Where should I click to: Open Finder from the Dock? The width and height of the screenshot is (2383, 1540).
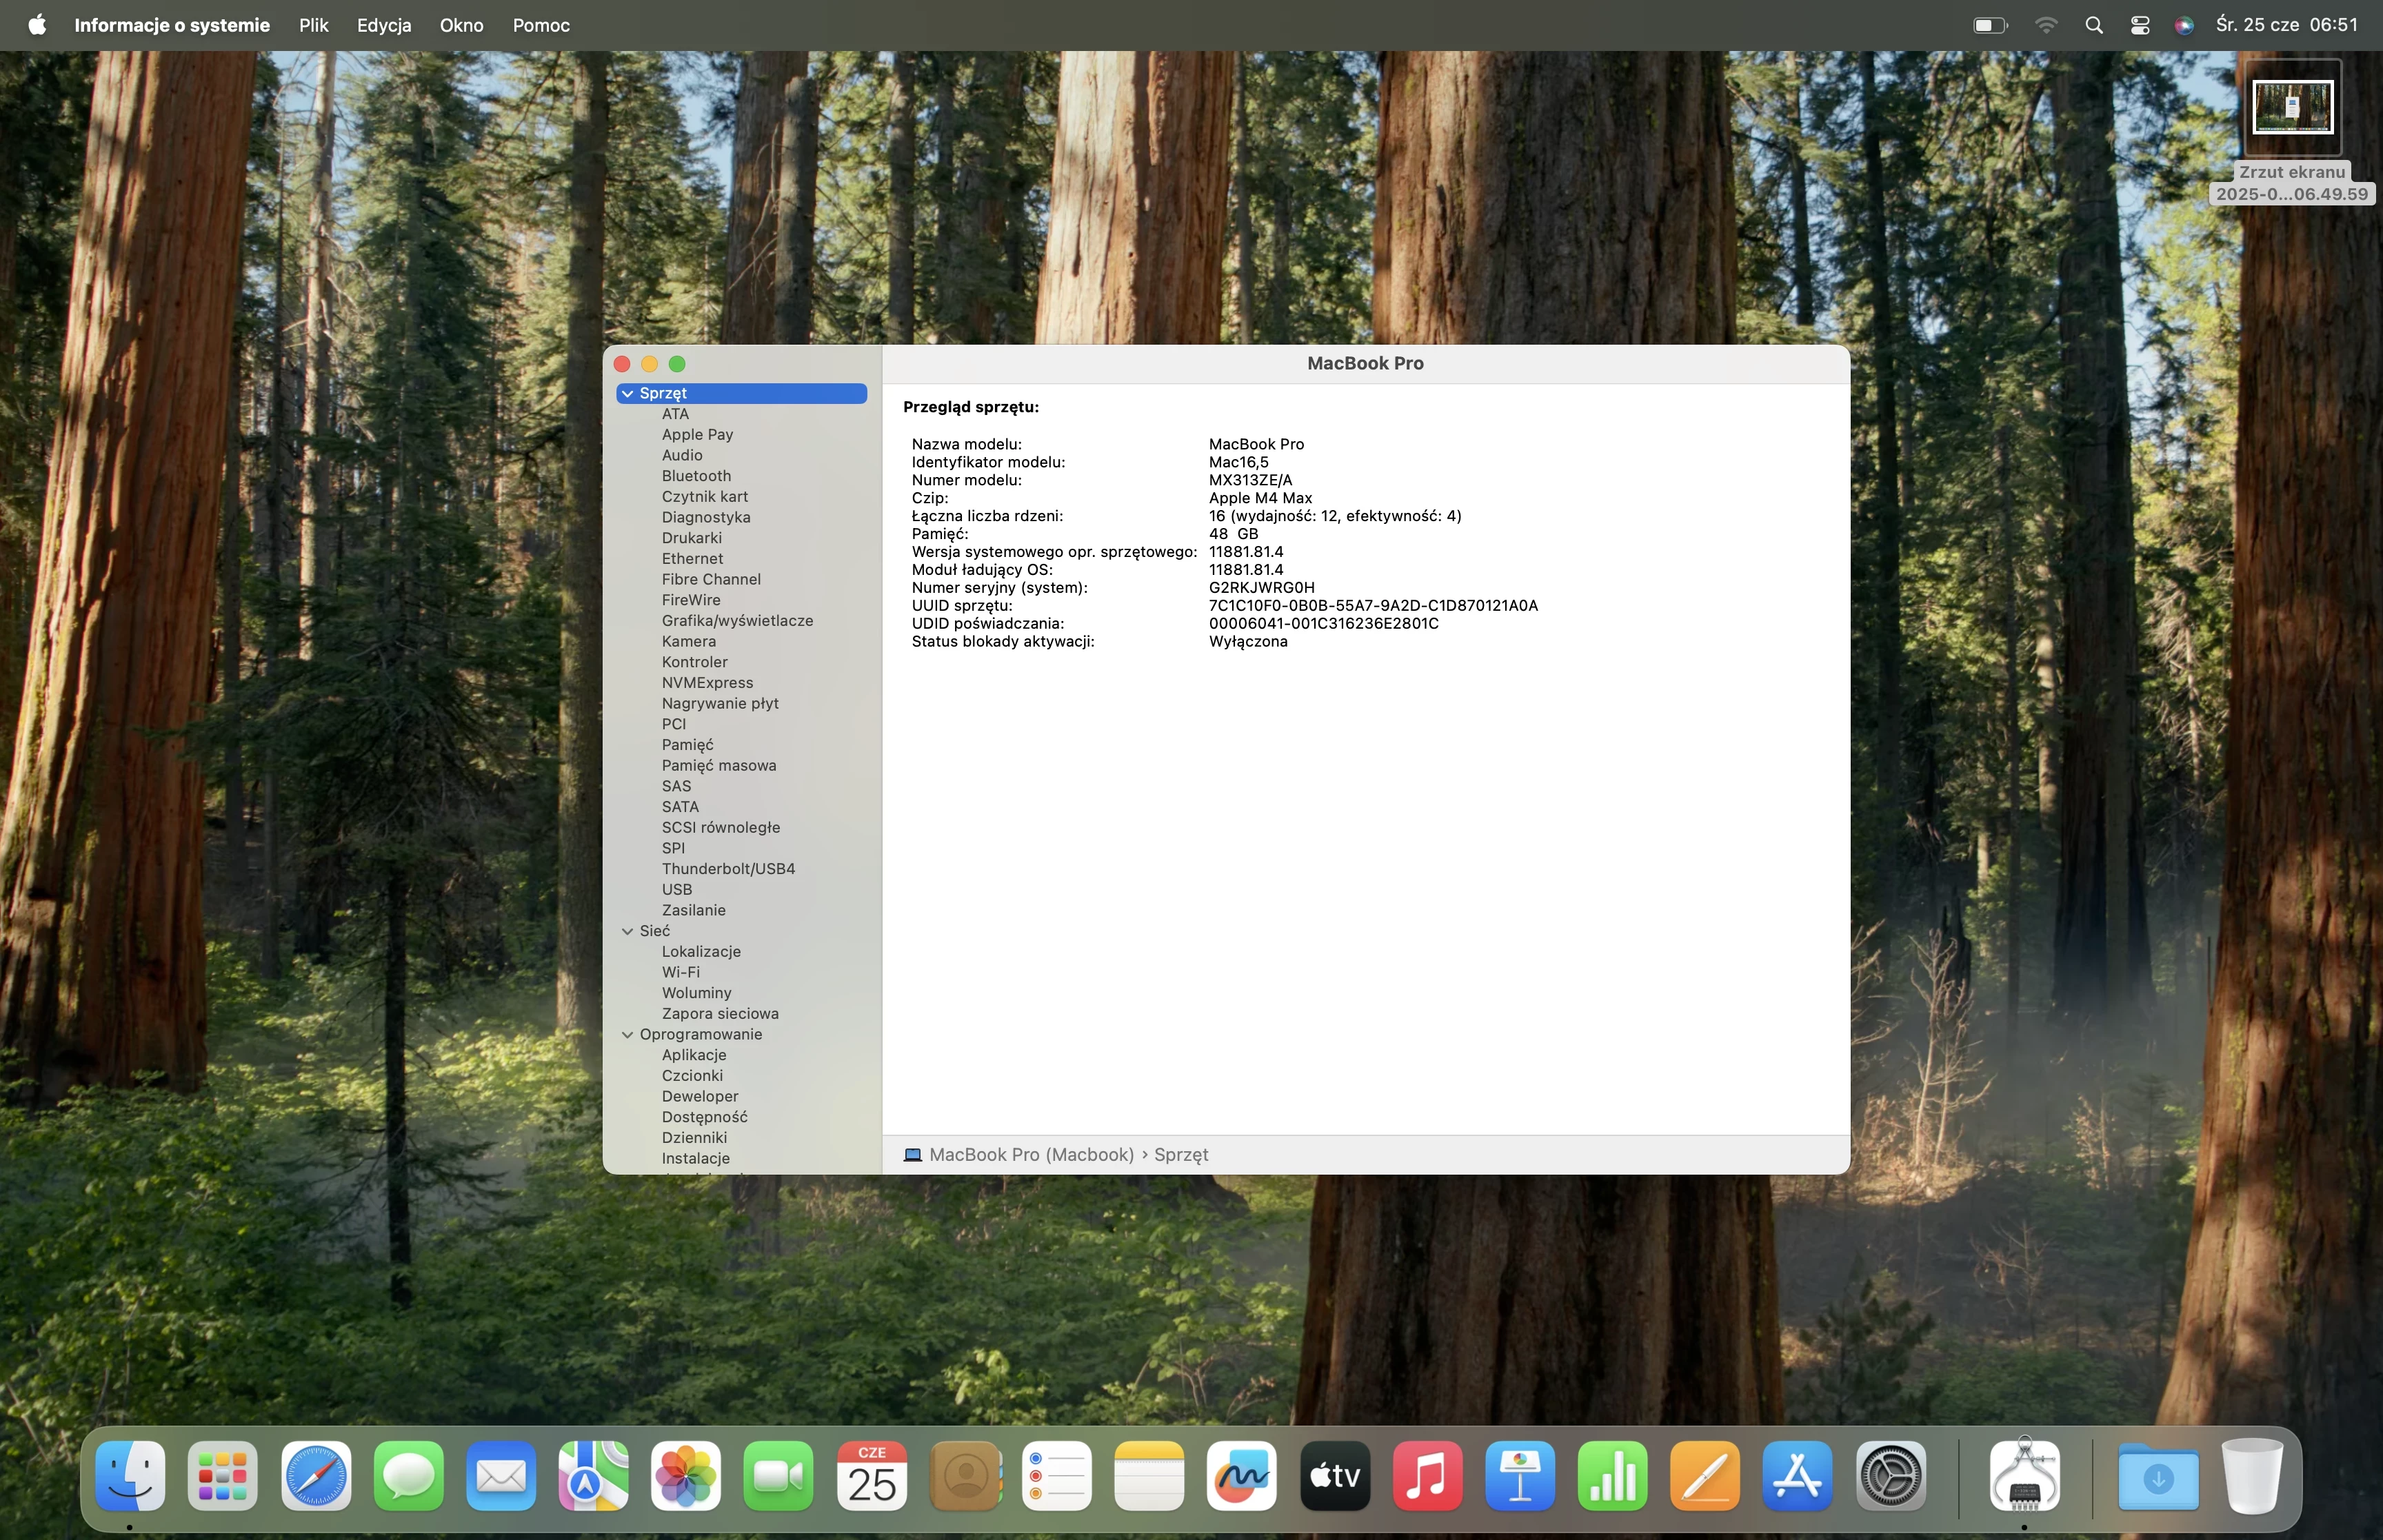[x=130, y=1476]
